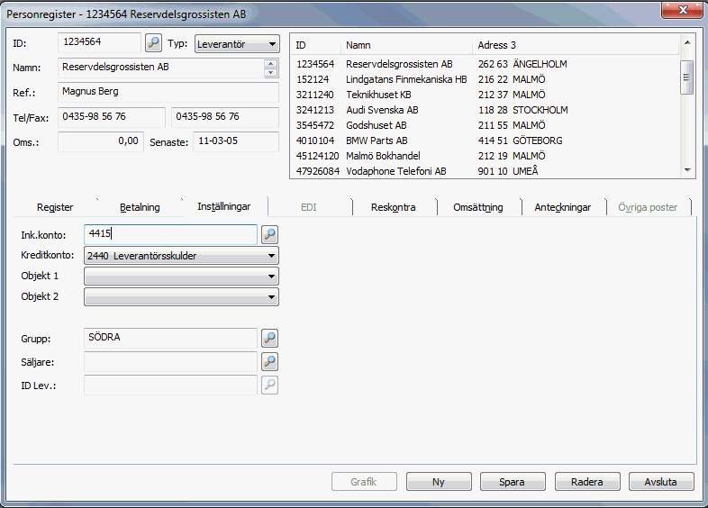Click the lookup icon next to Grupp

point(269,339)
